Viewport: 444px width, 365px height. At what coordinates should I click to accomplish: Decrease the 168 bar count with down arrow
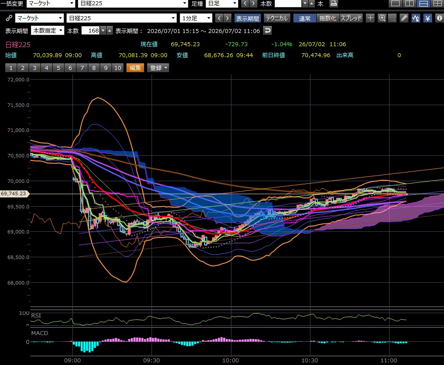click(103, 31)
